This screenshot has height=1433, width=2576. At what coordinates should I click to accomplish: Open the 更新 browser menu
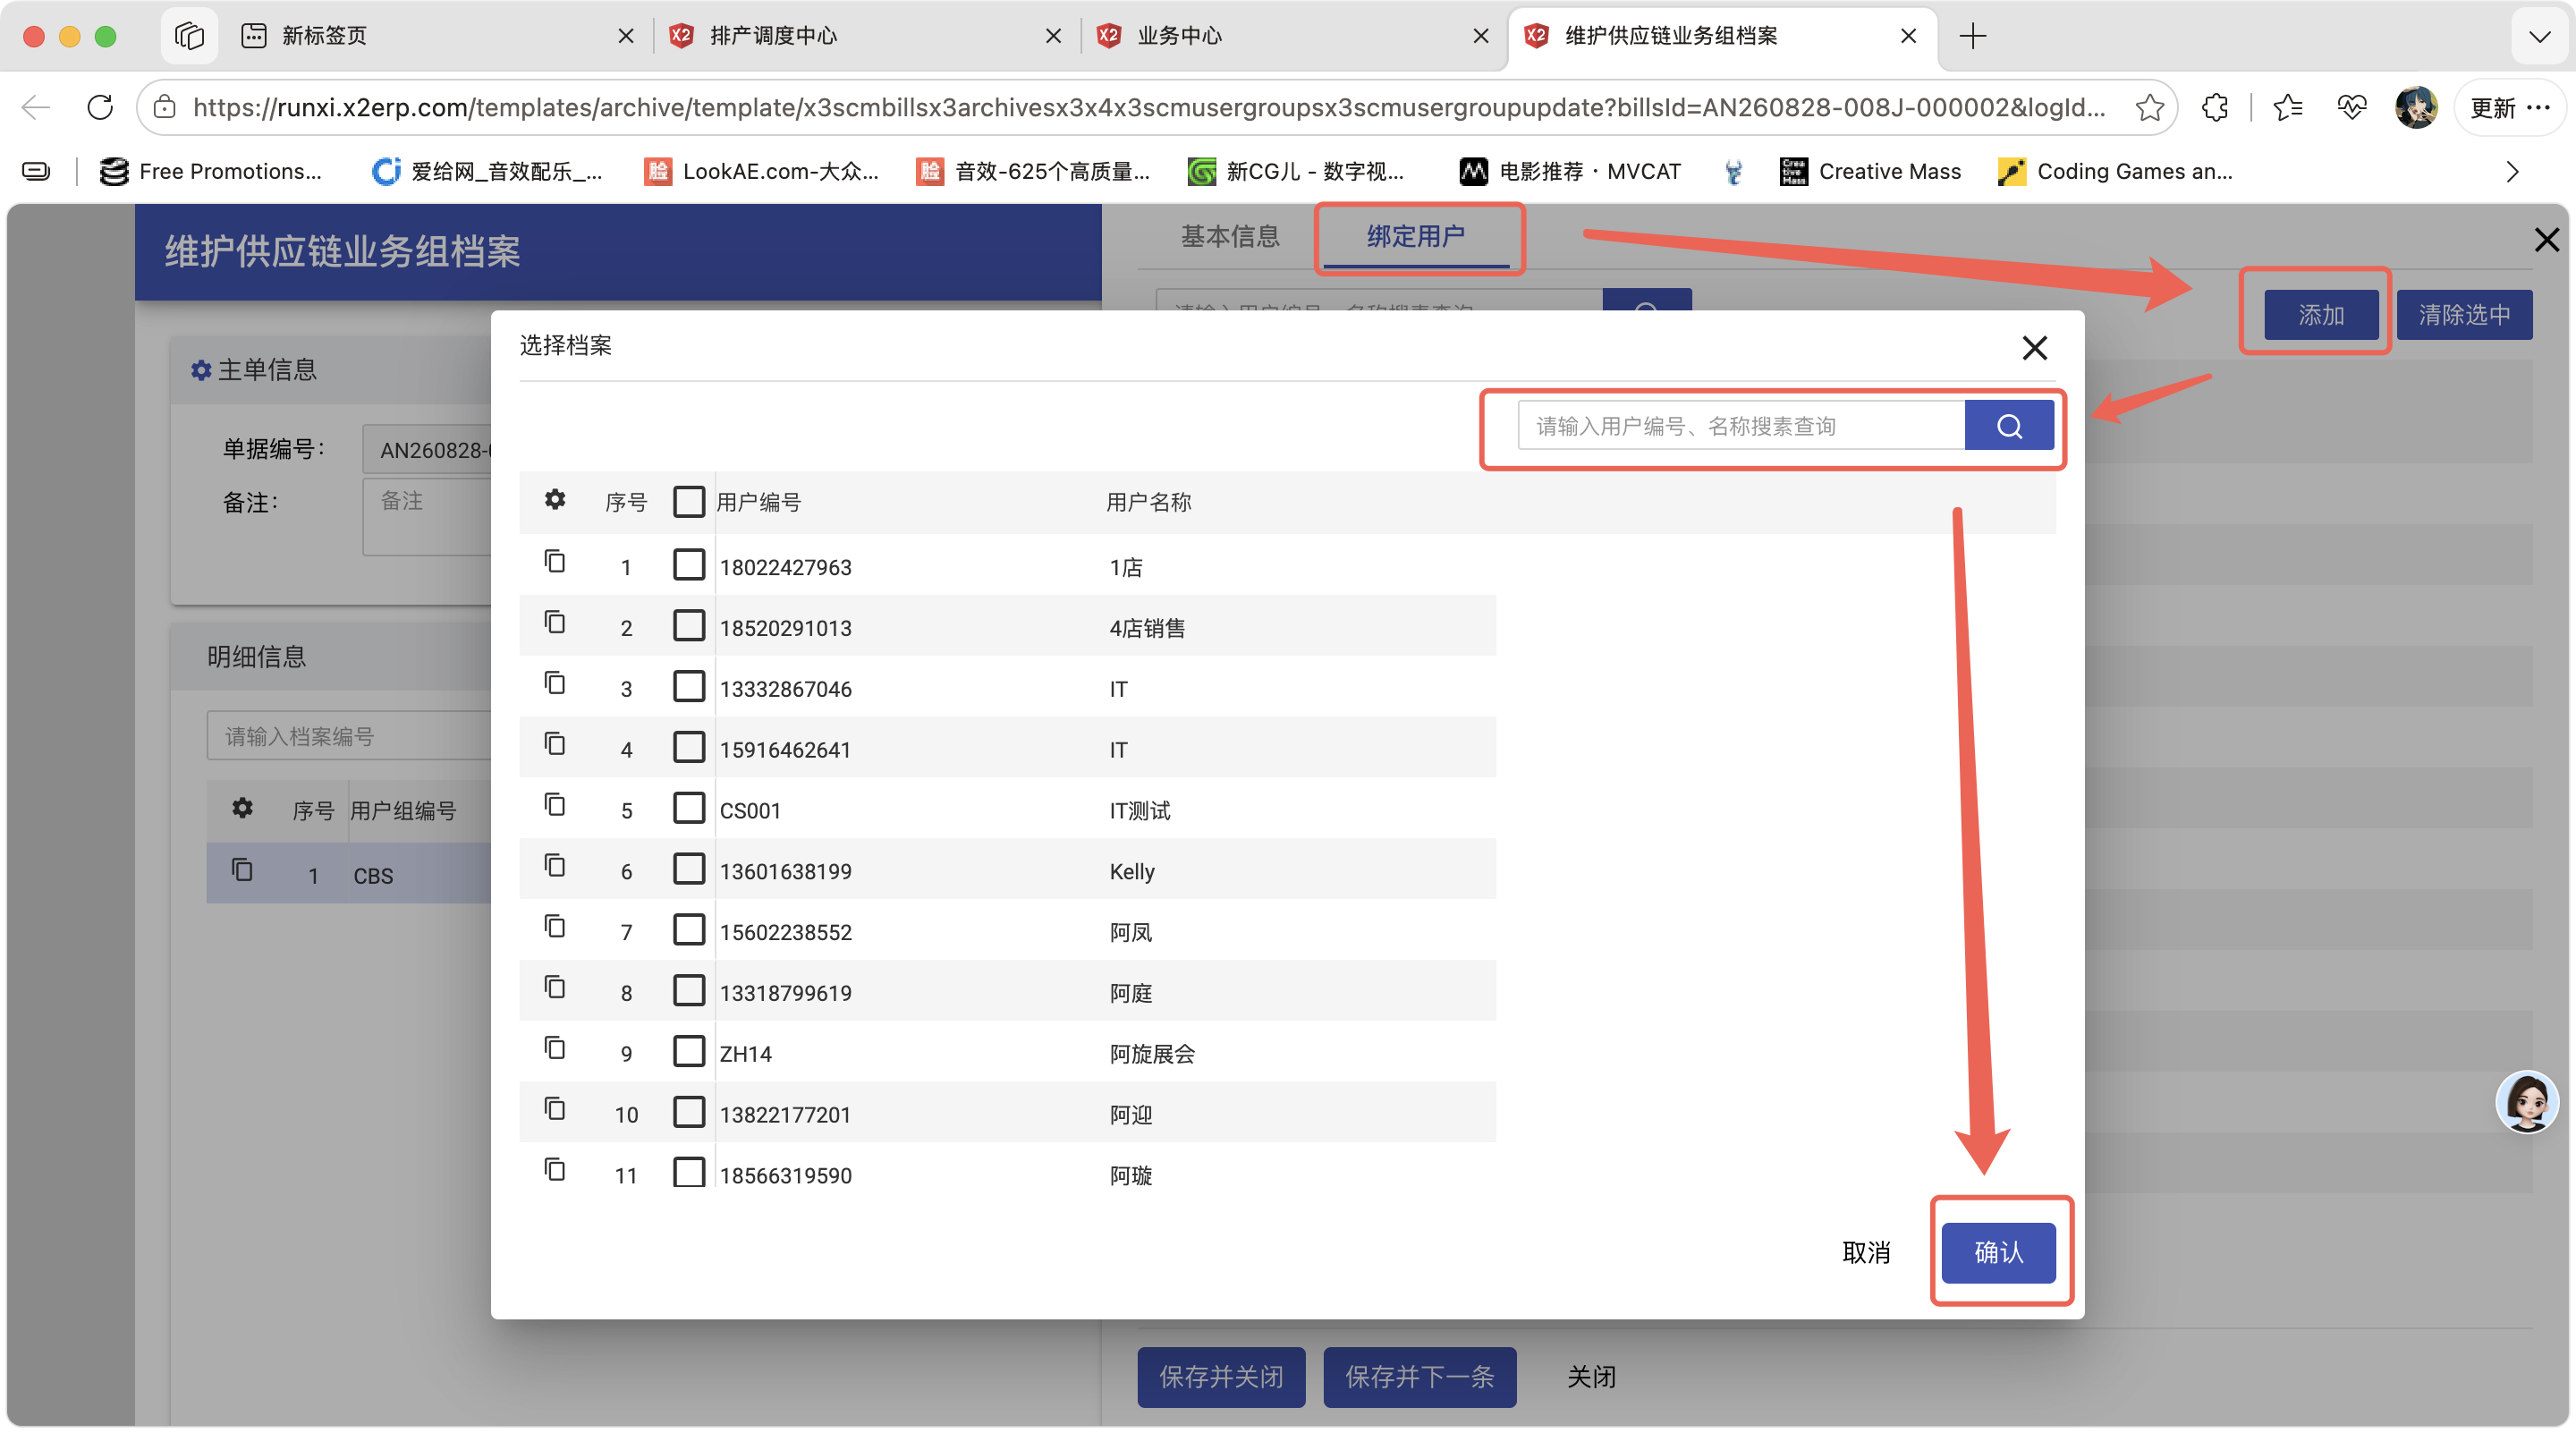point(2510,107)
